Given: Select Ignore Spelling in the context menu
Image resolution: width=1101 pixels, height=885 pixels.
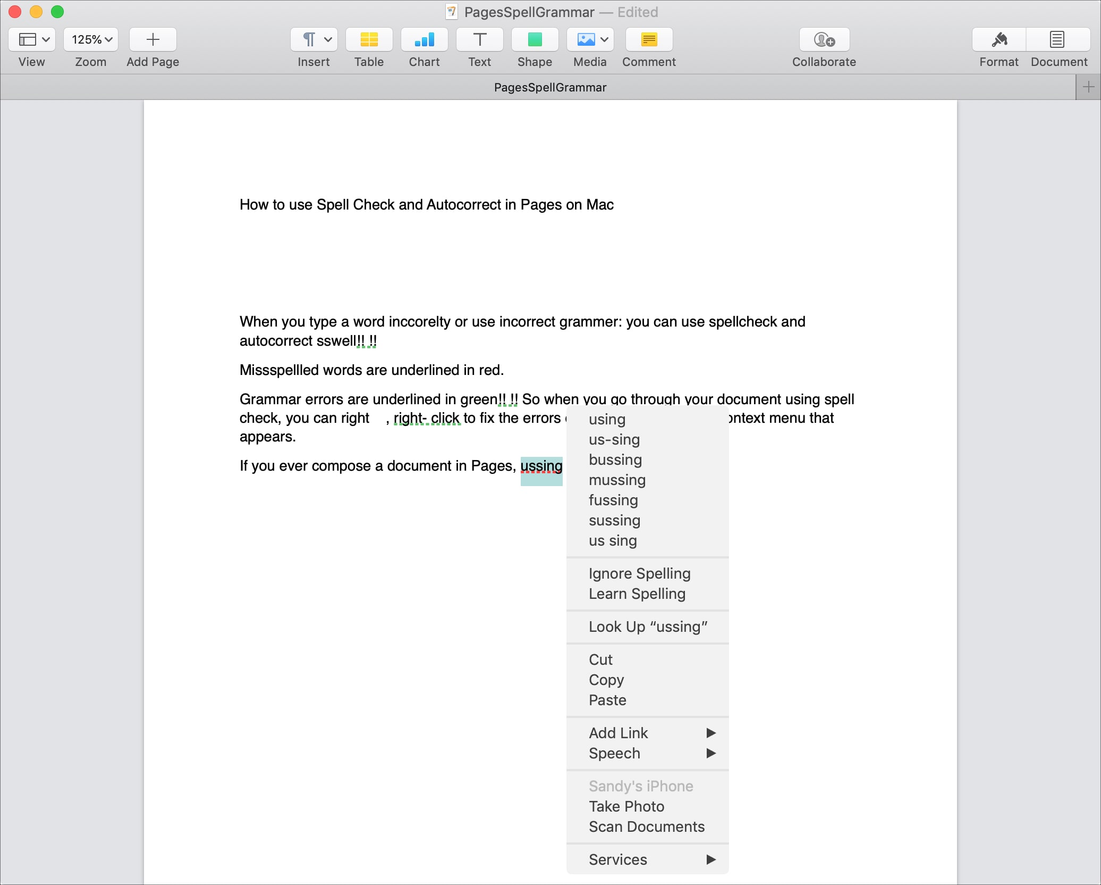Looking at the screenshot, I should pos(639,573).
